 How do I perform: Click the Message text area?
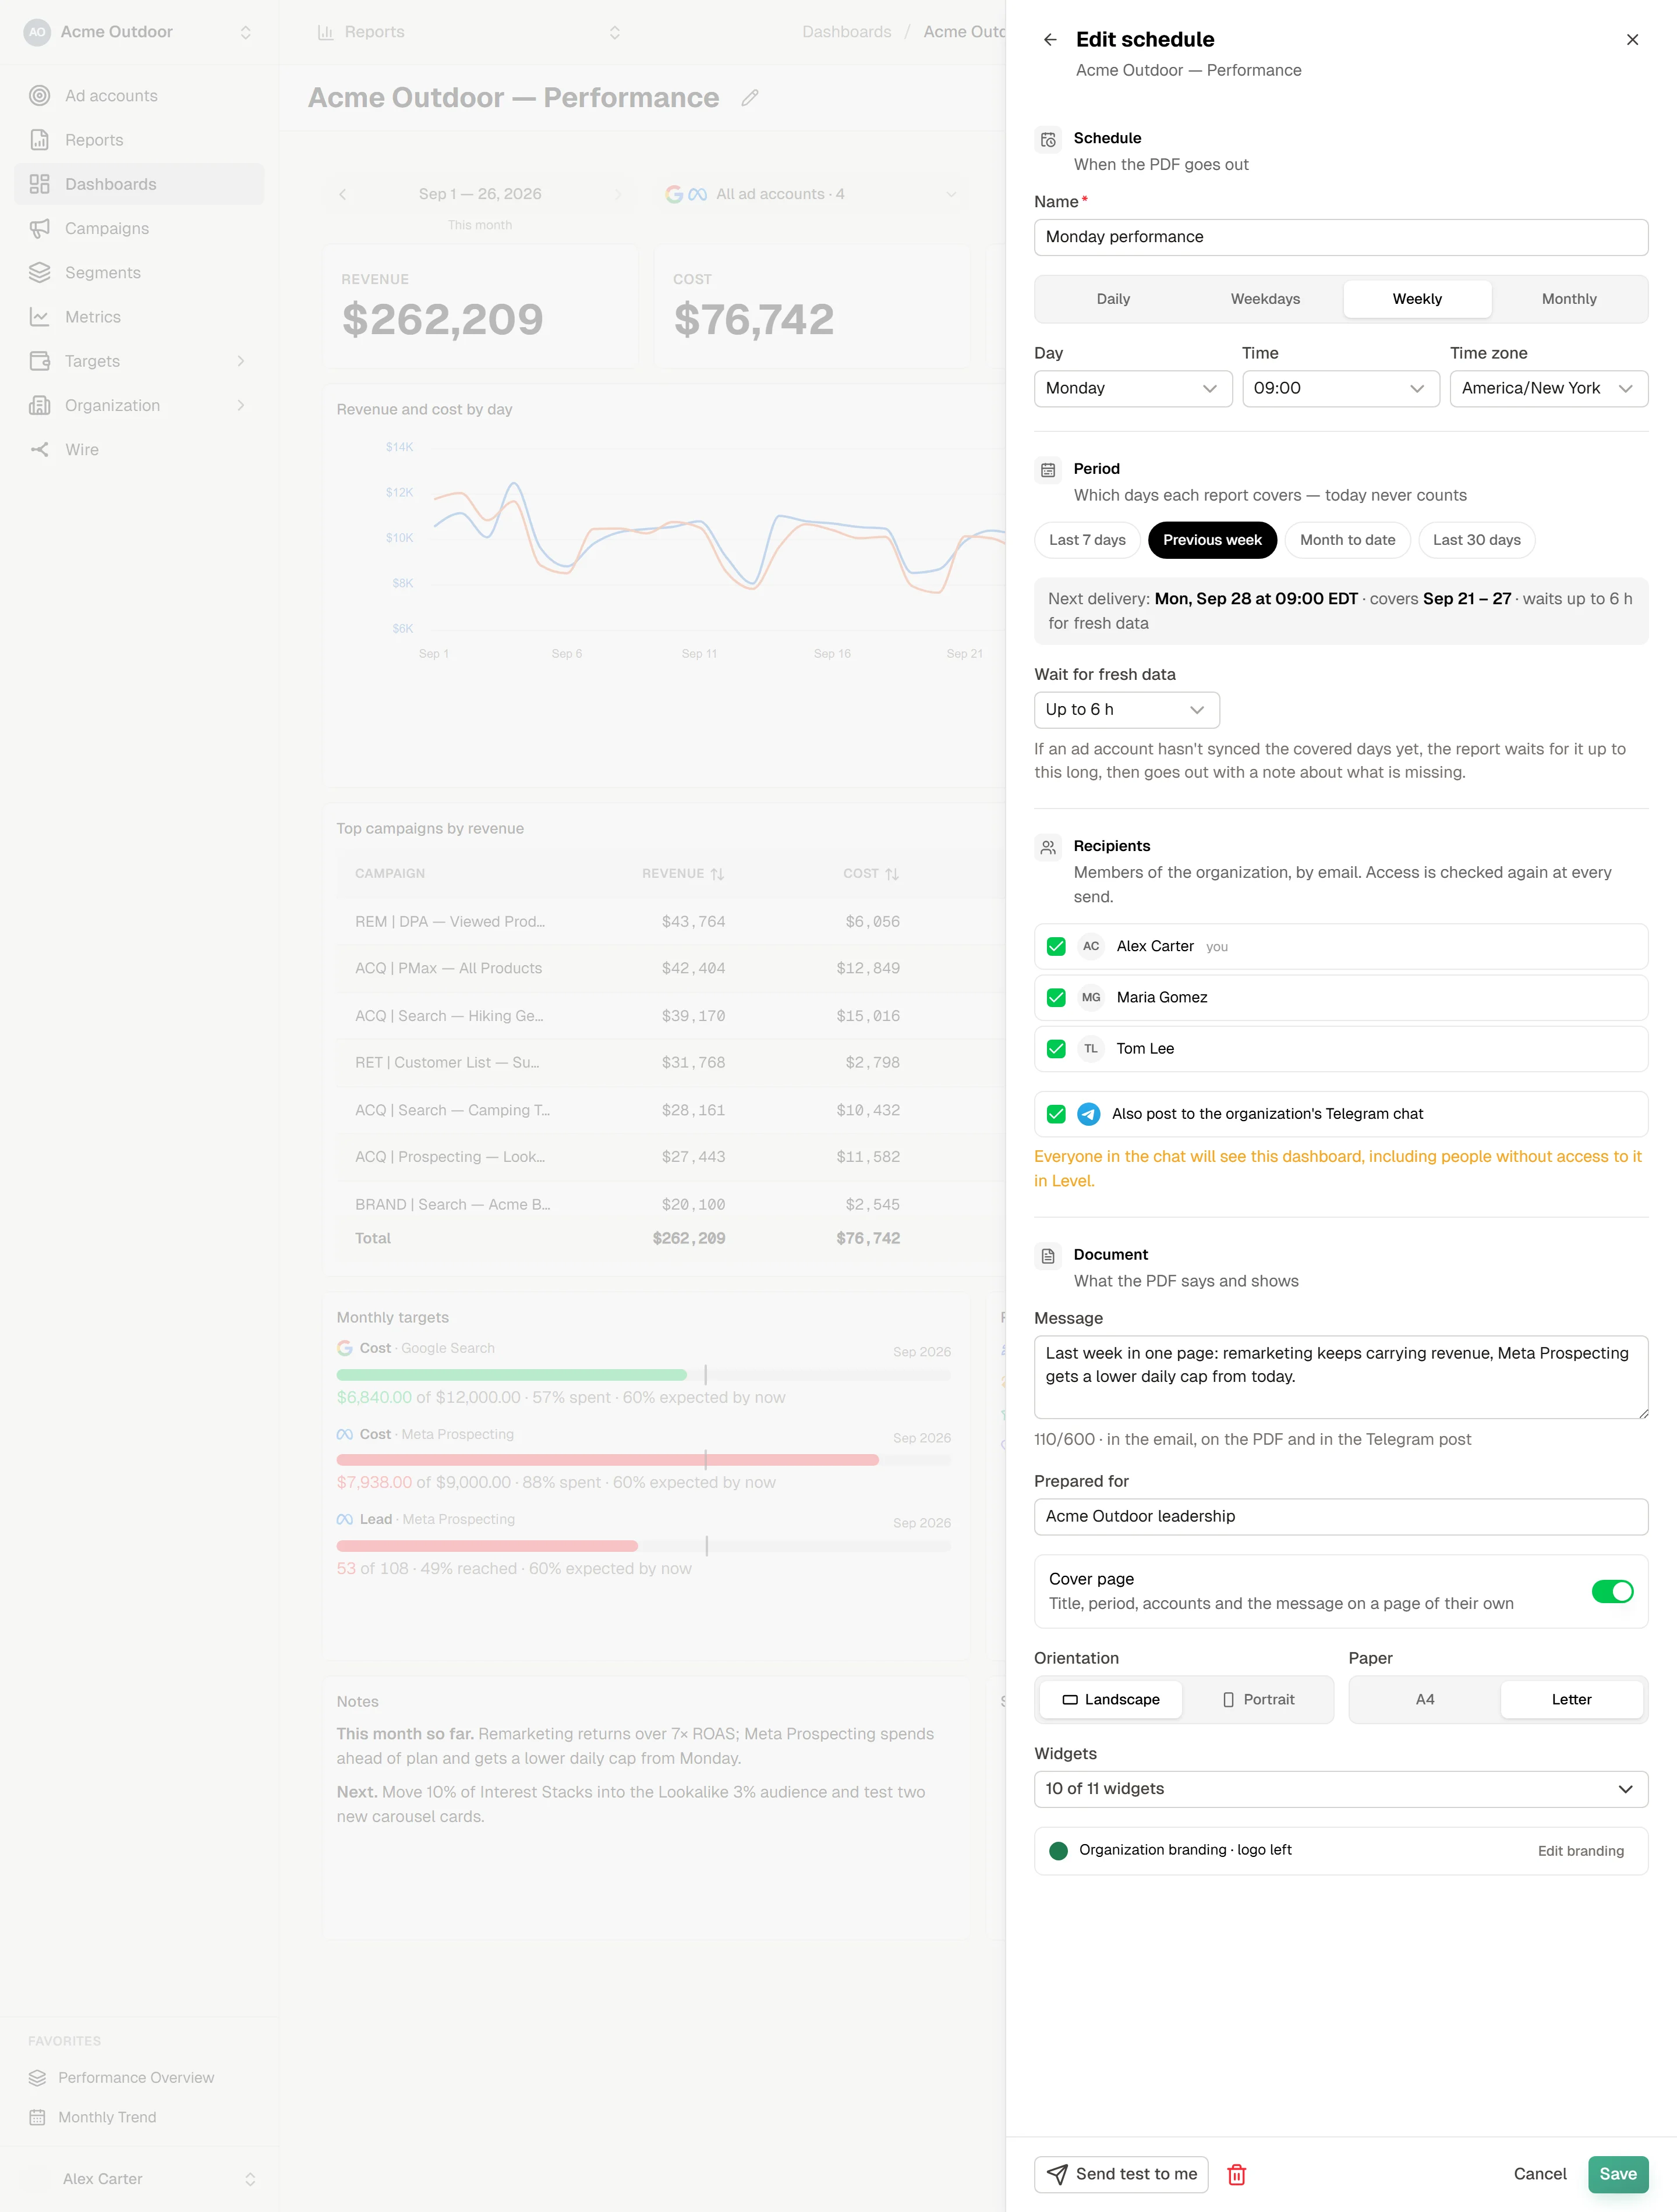[x=1341, y=1377]
